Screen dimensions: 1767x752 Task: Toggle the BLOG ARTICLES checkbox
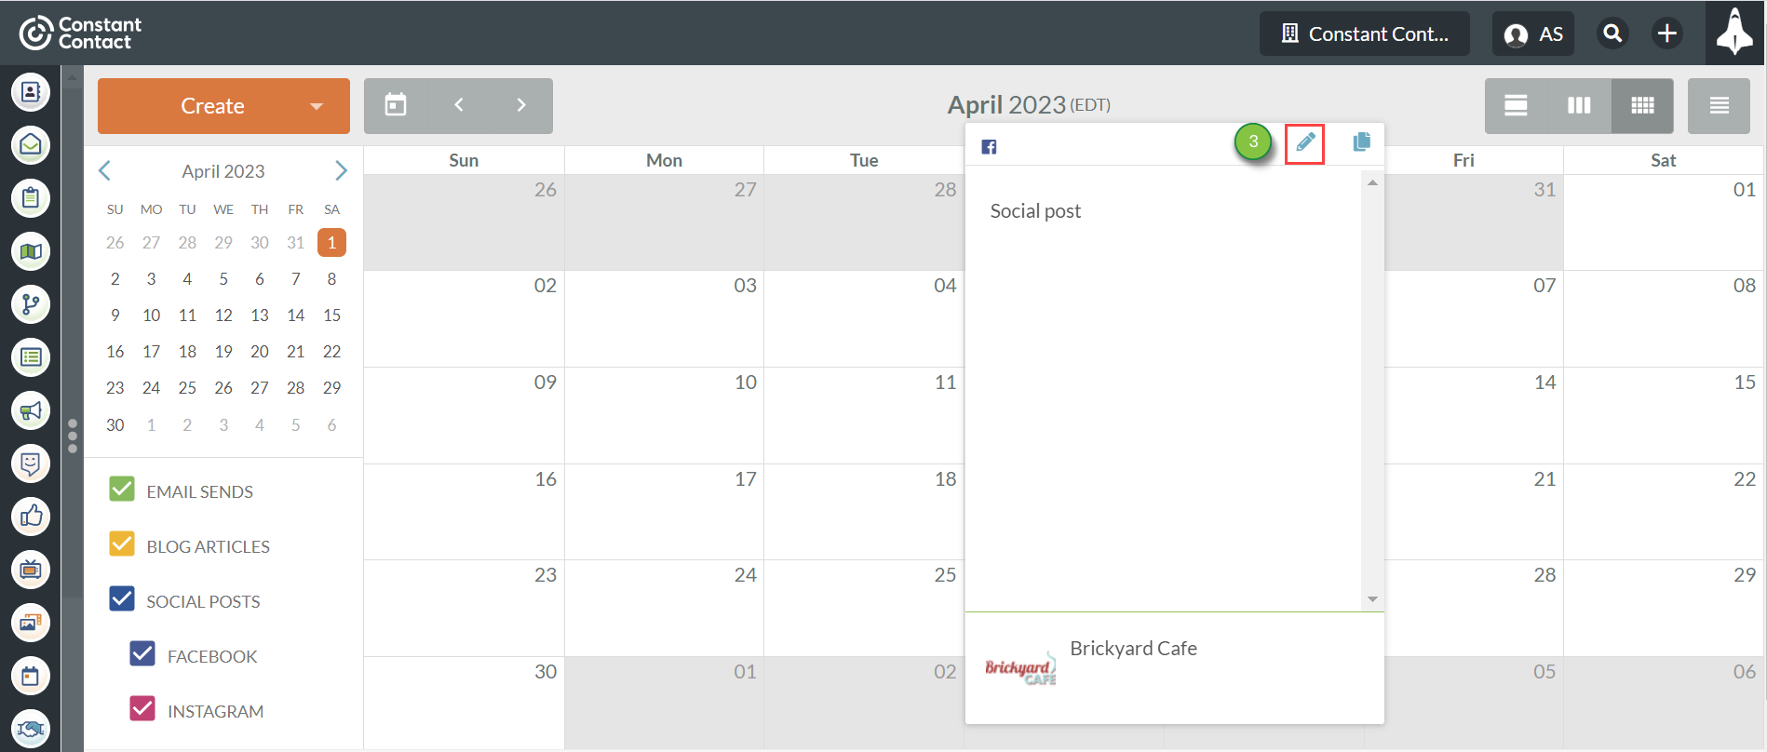click(x=122, y=544)
